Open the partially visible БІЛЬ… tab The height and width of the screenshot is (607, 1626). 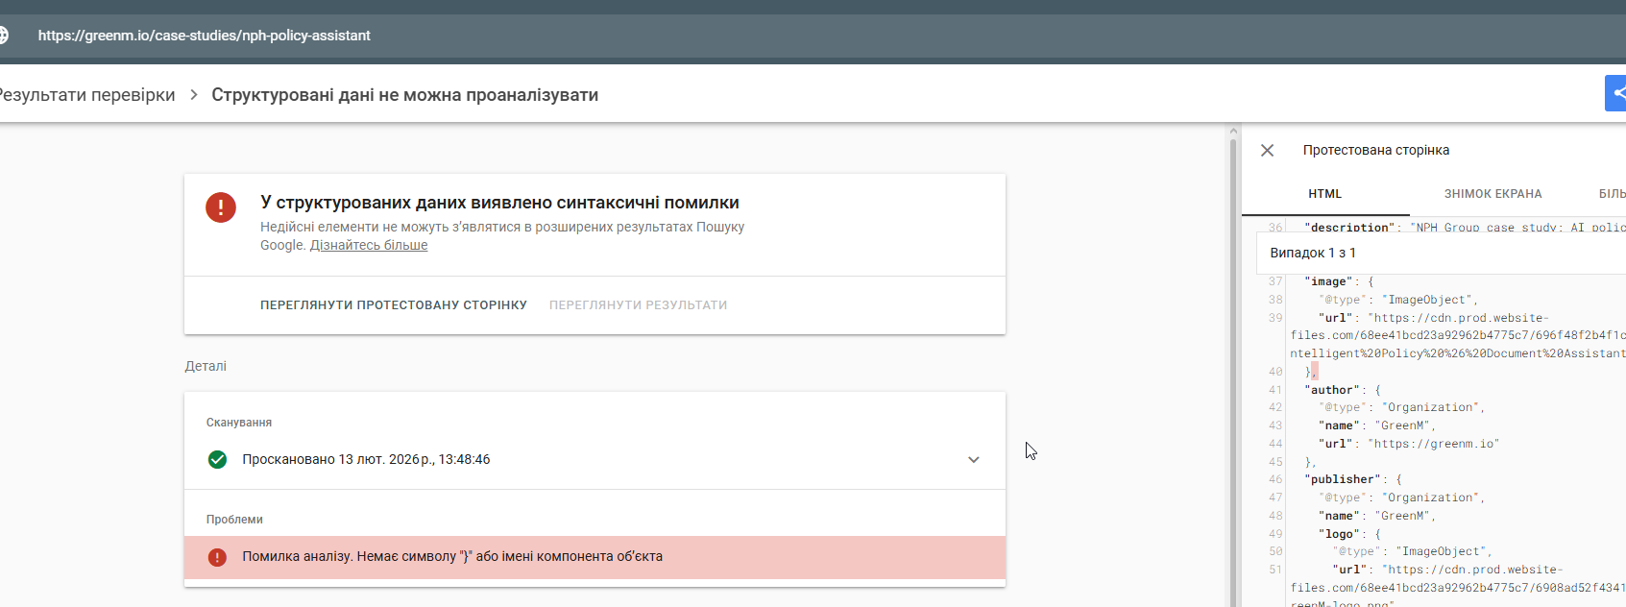click(x=1612, y=194)
